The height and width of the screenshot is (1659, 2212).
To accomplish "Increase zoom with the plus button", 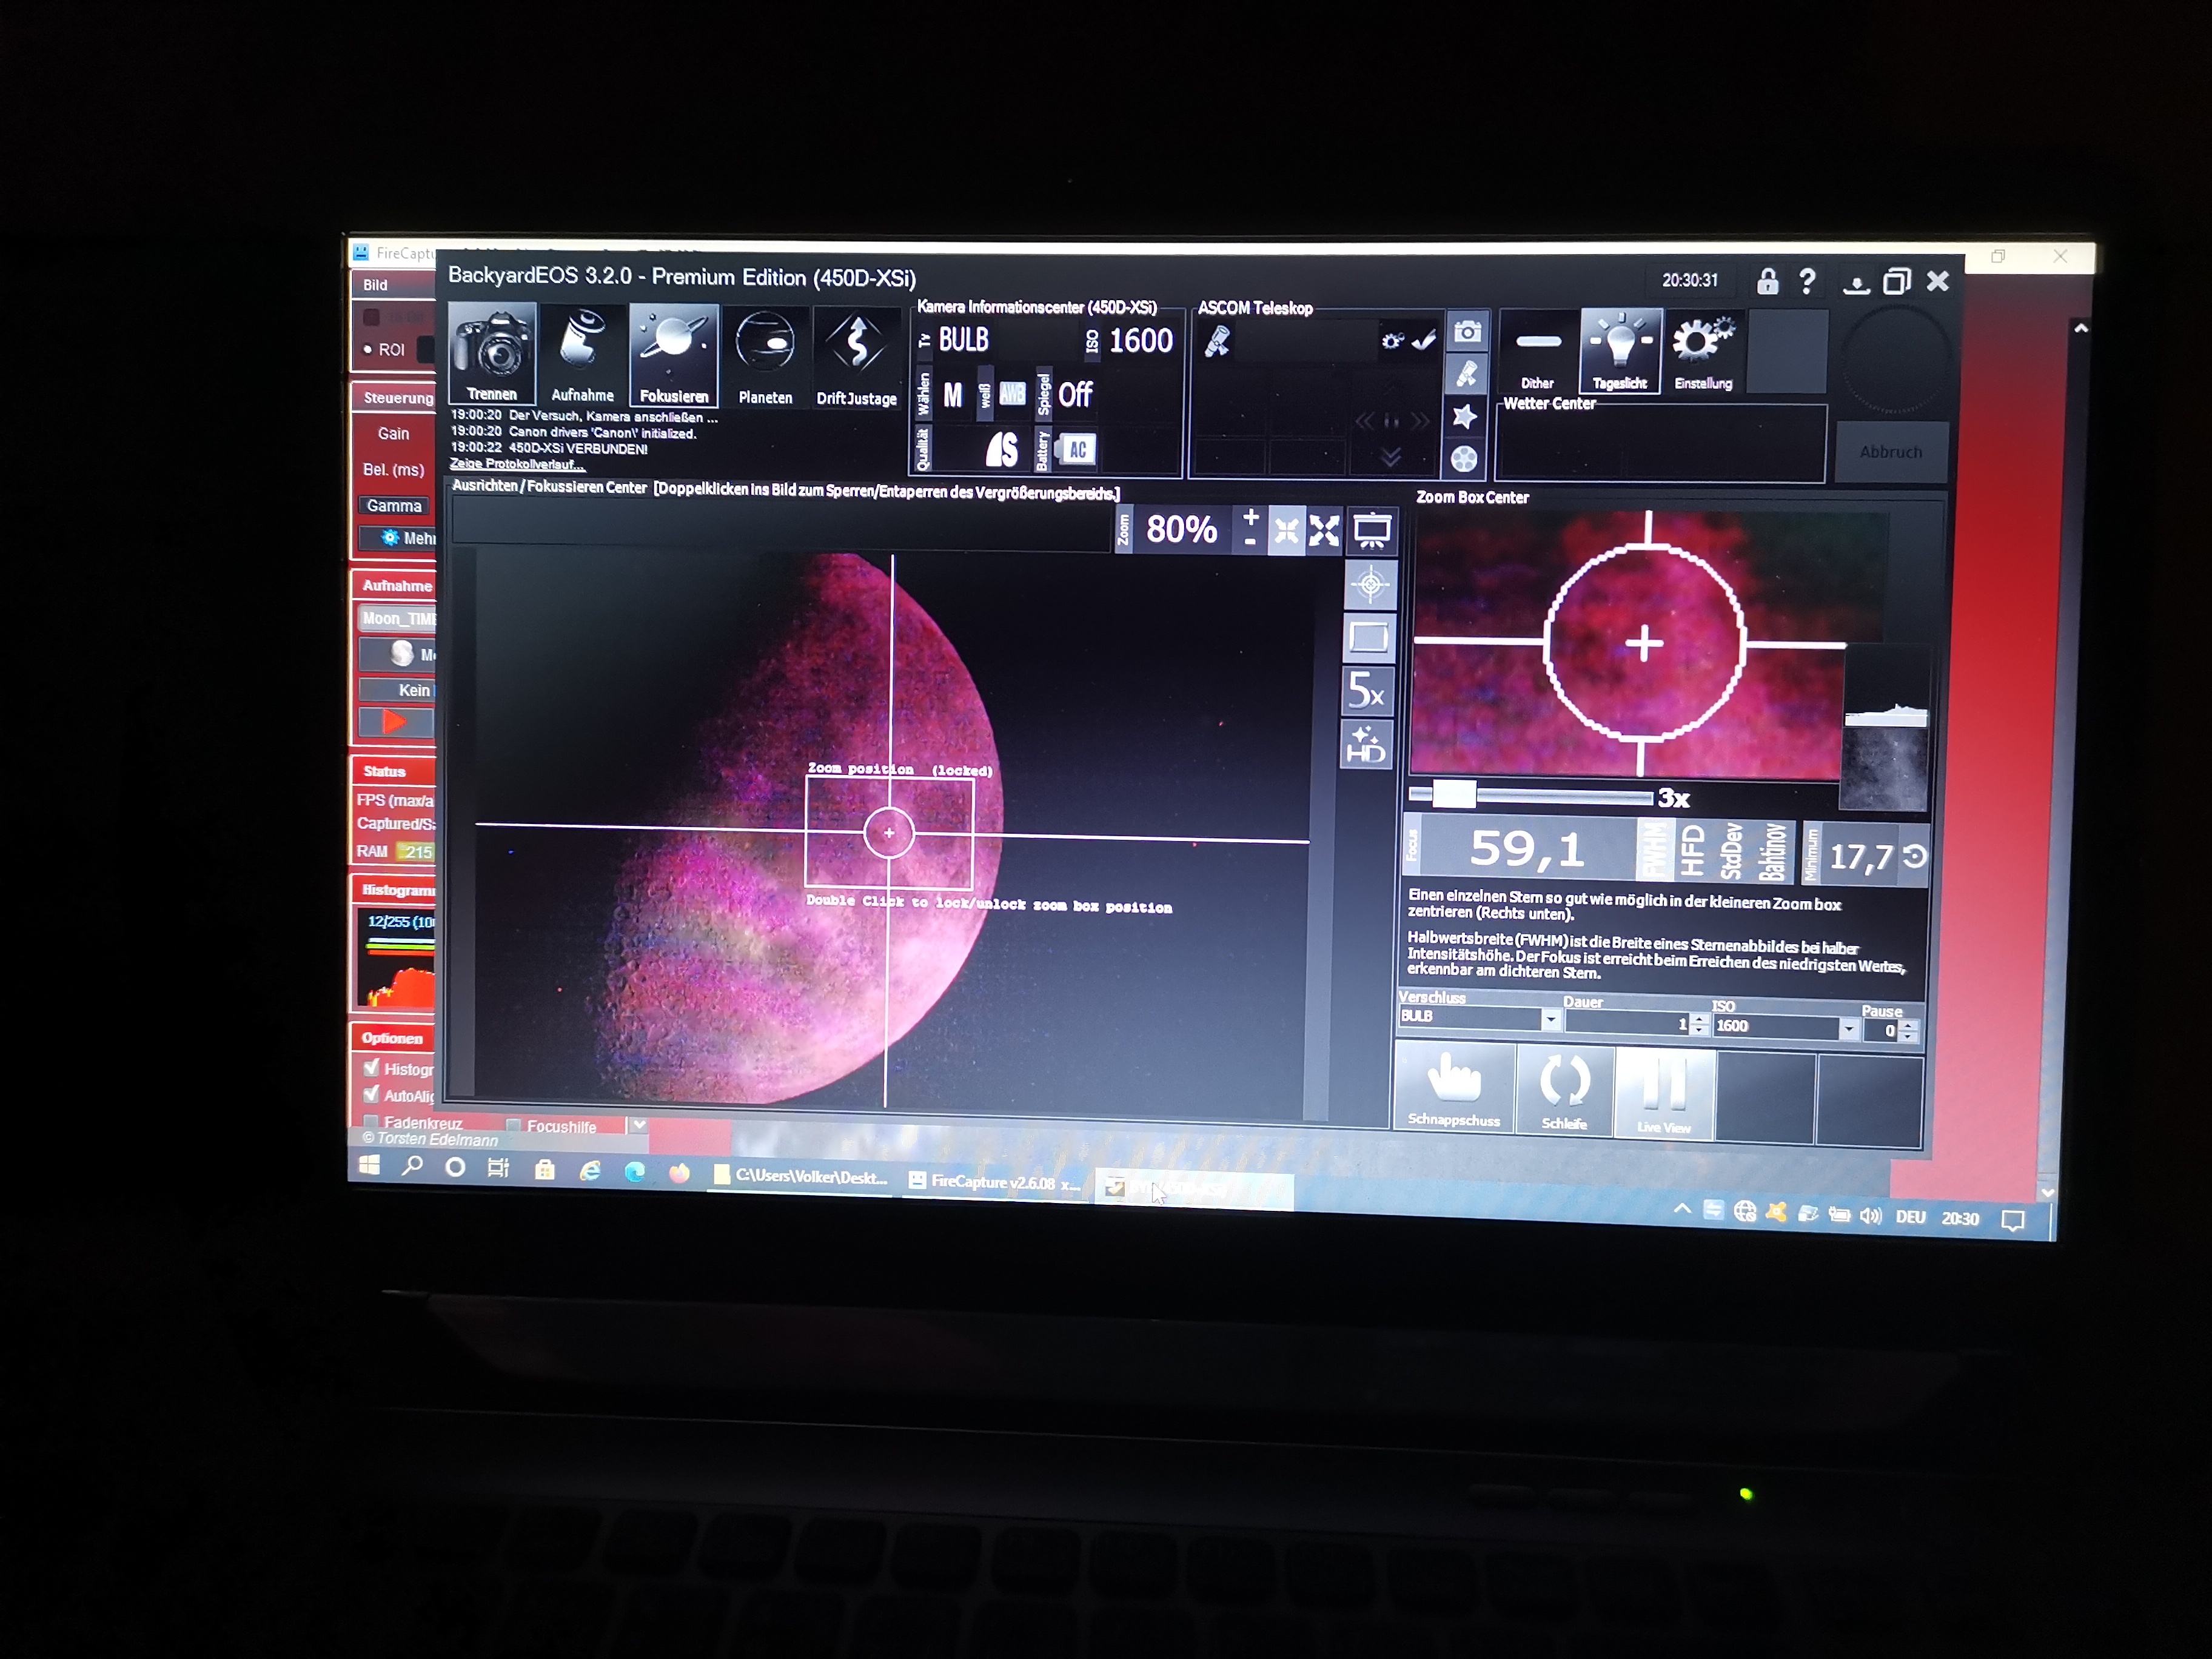I will (x=1250, y=516).
